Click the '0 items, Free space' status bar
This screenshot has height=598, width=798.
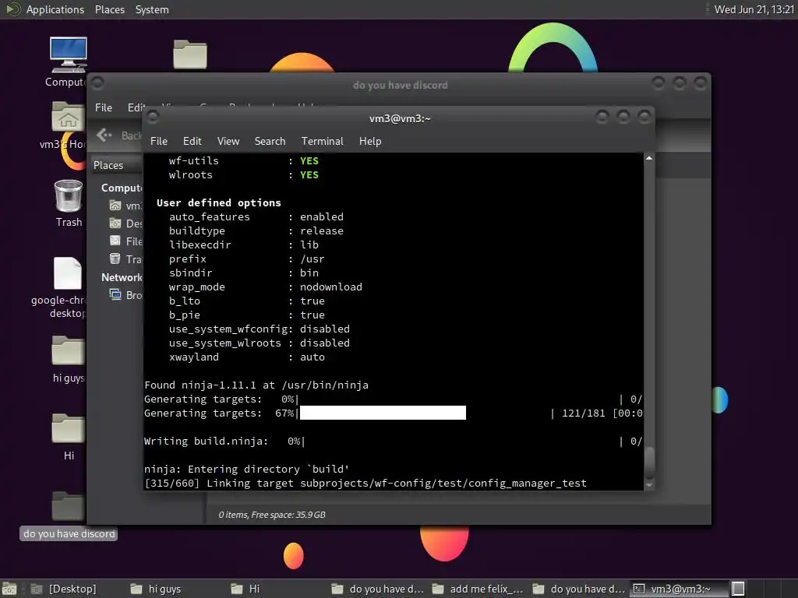pyautogui.click(x=272, y=515)
